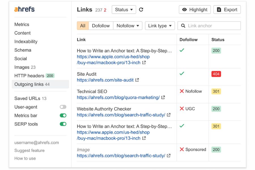Click the red X beside UGC
Image resolution: width=255 pixels, height=170 pixels.
[x=182, y=109]
